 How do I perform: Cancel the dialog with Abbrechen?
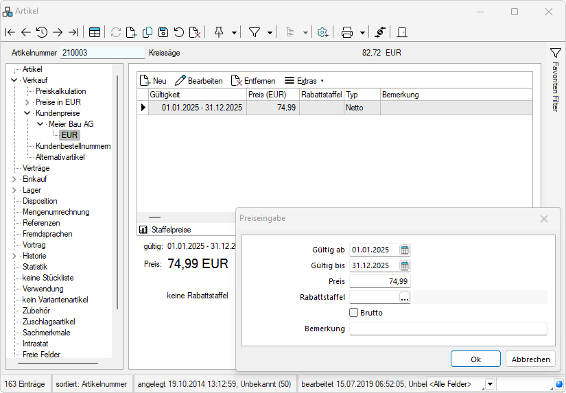click(530, 359)
